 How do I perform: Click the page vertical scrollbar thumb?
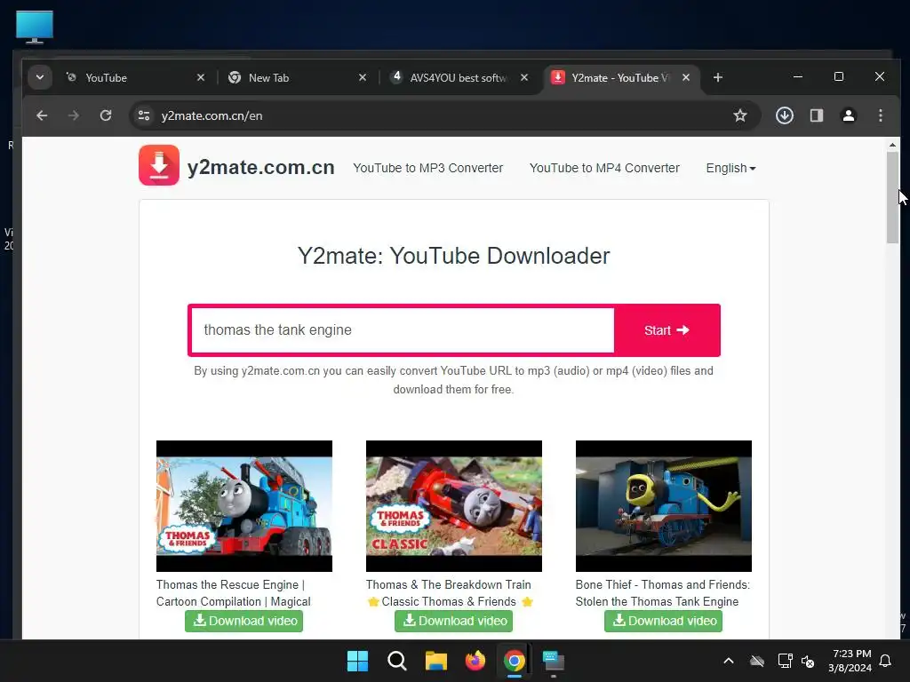[x=892, y=197]
